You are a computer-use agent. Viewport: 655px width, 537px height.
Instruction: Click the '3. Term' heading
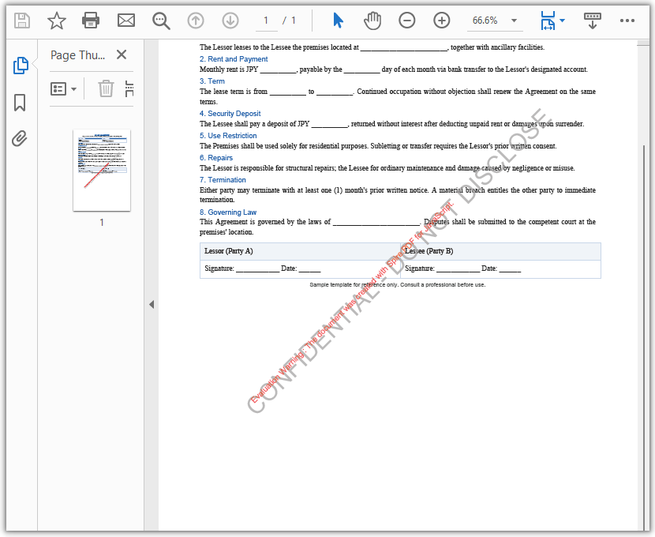click(211, 81)
